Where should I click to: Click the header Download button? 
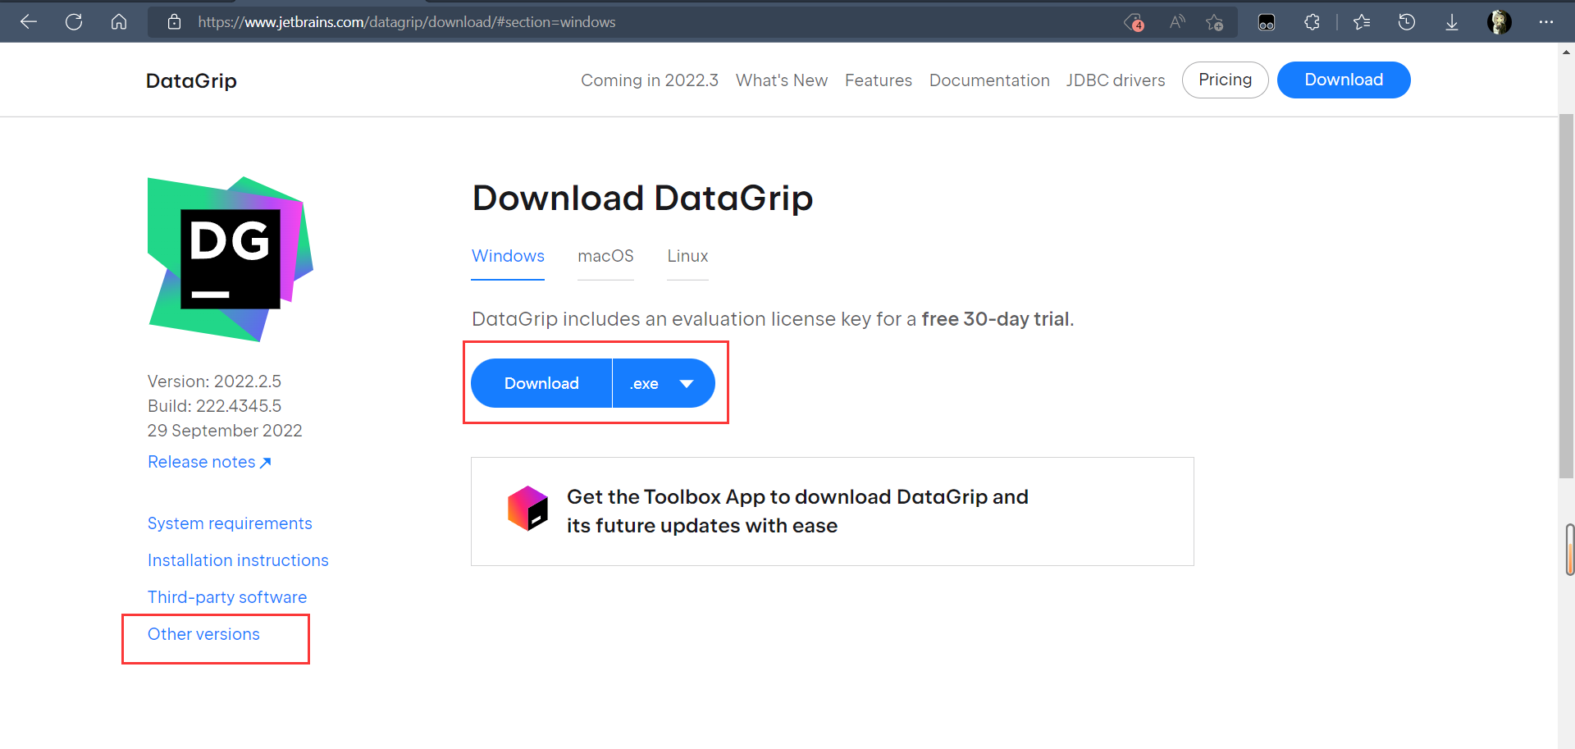pyautogui.click(x=1344, y=80)
